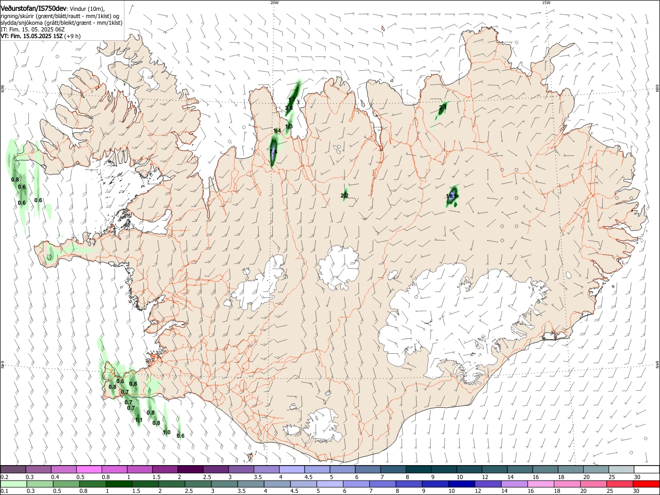This screenshot has height=495, width=660.
Task: Click the white Mýrdalsjökull glacier near the south coast
Action: pos(323,426)
